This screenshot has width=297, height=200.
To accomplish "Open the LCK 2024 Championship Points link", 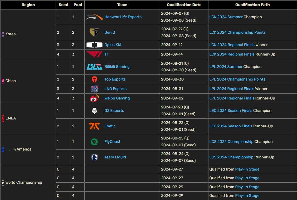I will click(x=237, y=32).
